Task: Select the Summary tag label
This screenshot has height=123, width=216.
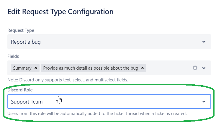Action: [22, 68]
